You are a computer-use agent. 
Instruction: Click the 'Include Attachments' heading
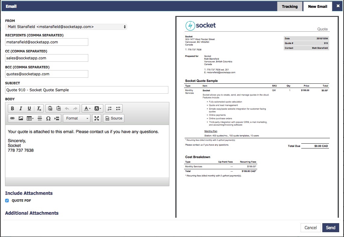(29, 193)
